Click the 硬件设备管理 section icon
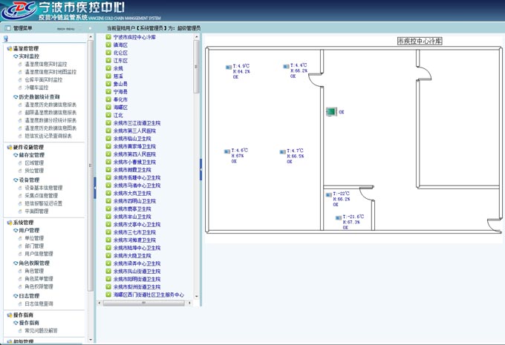505x345 pixels. click(x=10, y=148)
